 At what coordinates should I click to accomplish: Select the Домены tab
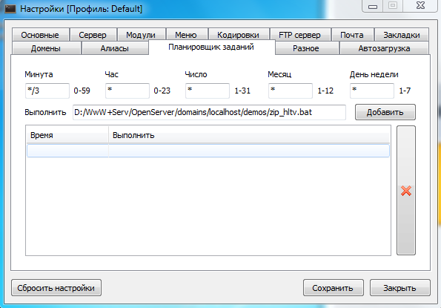click(46, 48)
